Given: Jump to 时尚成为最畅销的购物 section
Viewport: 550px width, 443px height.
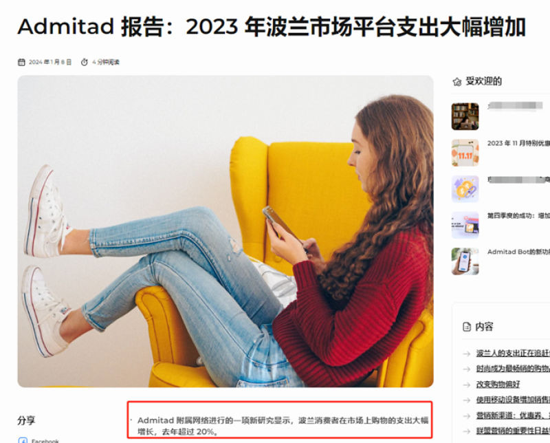Looking at the screenshot, I should coord(513,369).
